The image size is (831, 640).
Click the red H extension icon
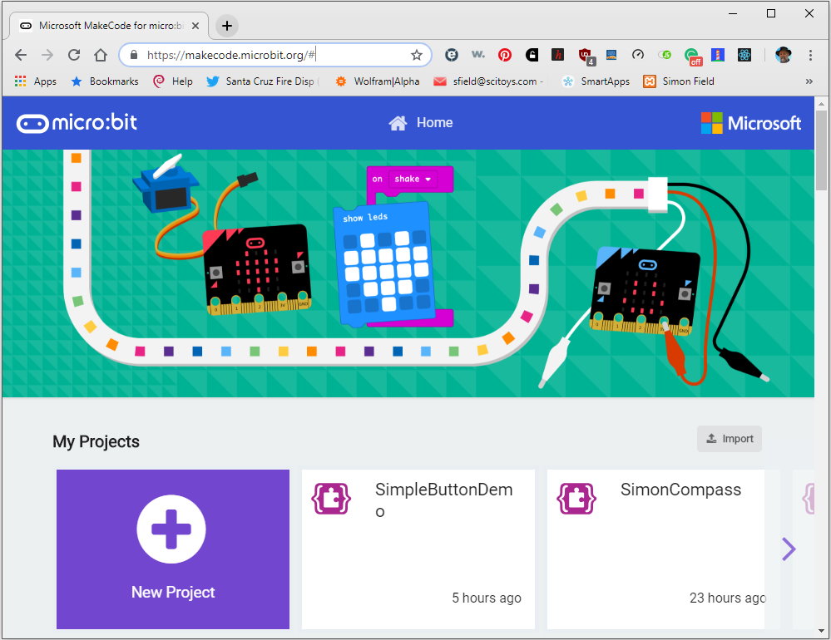coord(557,55)
